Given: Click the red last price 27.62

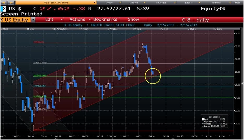Looking at the screenshot, I should coord(55,9).
